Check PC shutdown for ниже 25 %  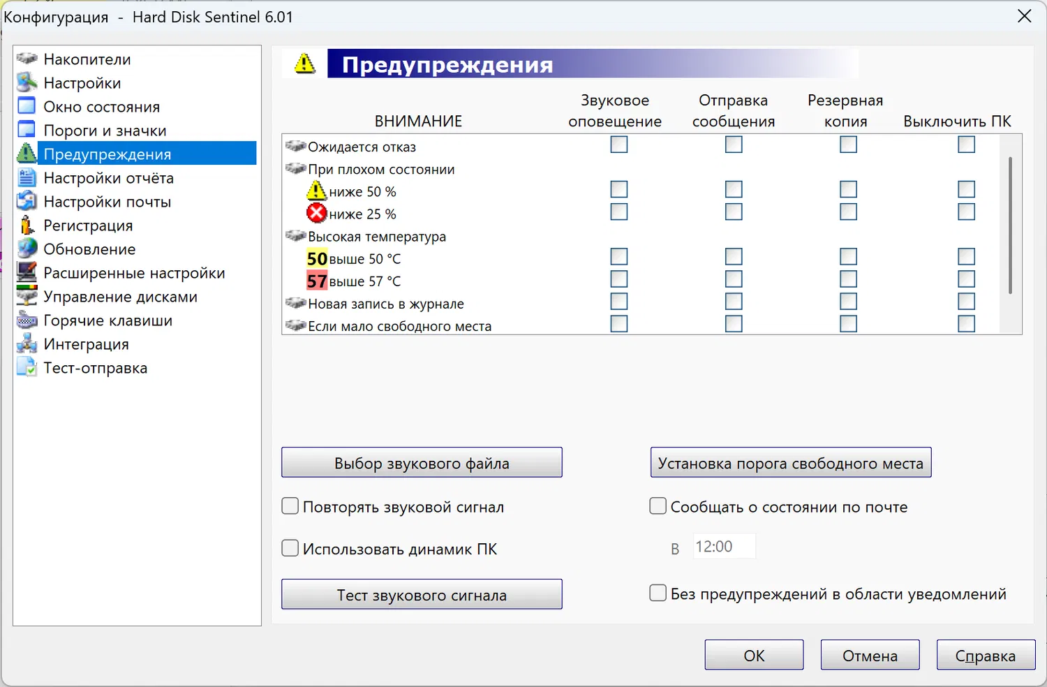pyautogui.click(x=967, y=212)
